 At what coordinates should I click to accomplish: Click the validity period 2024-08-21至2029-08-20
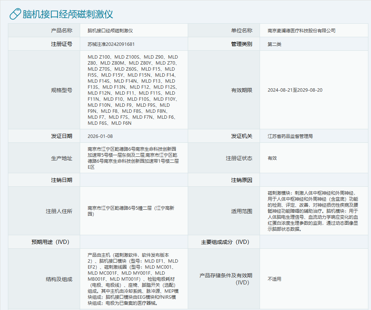point(296,90)
